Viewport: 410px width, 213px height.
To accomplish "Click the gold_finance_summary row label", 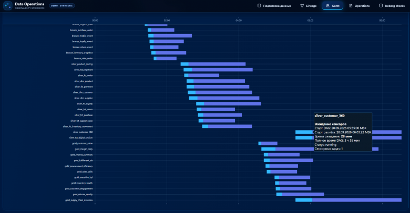I will click(81, 155).
